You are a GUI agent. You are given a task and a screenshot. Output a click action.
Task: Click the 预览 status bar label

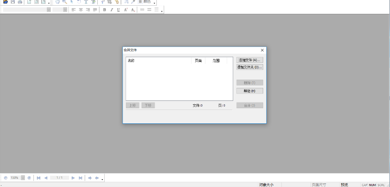tap(344, 185)
